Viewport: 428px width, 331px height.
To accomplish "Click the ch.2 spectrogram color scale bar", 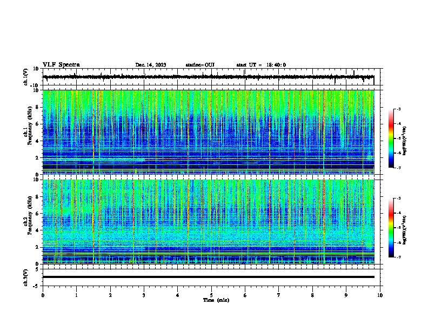I will click(x=391, y=228).
